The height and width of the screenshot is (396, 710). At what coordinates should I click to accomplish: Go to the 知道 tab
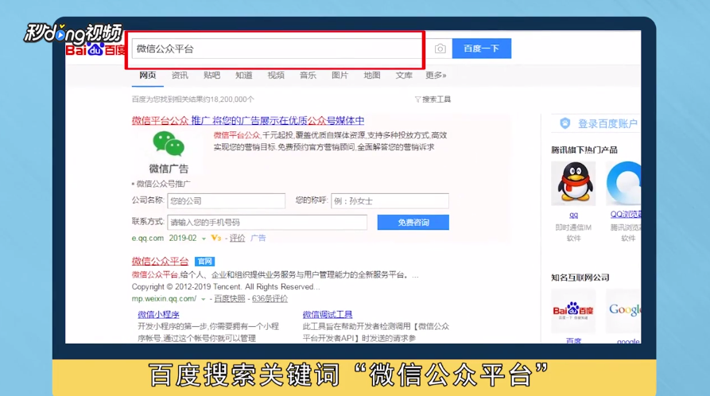[x=243, y=76]
